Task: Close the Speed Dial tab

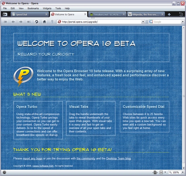Action: pyautogui.click(x=46, y=14)
